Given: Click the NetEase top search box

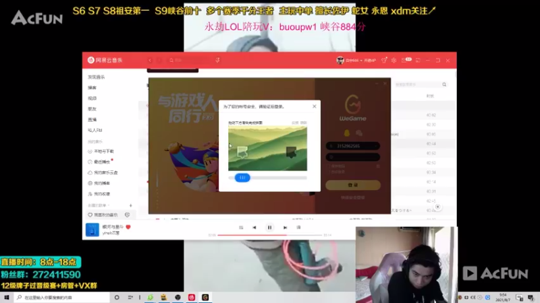Looking at the screenshot, I should coord(190,60).
